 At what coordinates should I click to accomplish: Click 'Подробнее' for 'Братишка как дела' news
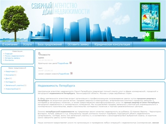pos(63,63)
